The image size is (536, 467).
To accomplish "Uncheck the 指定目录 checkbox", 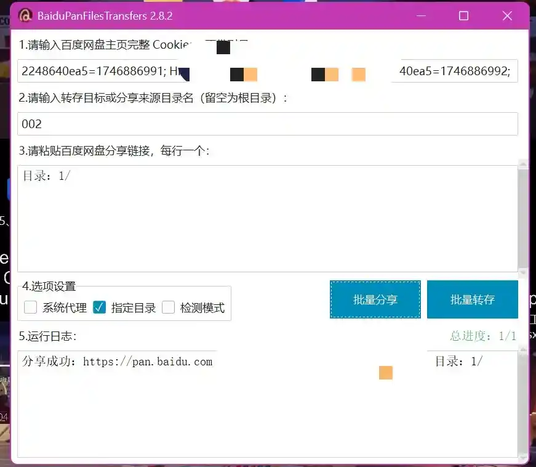I will pyautogui.click(x=100, y=307).
